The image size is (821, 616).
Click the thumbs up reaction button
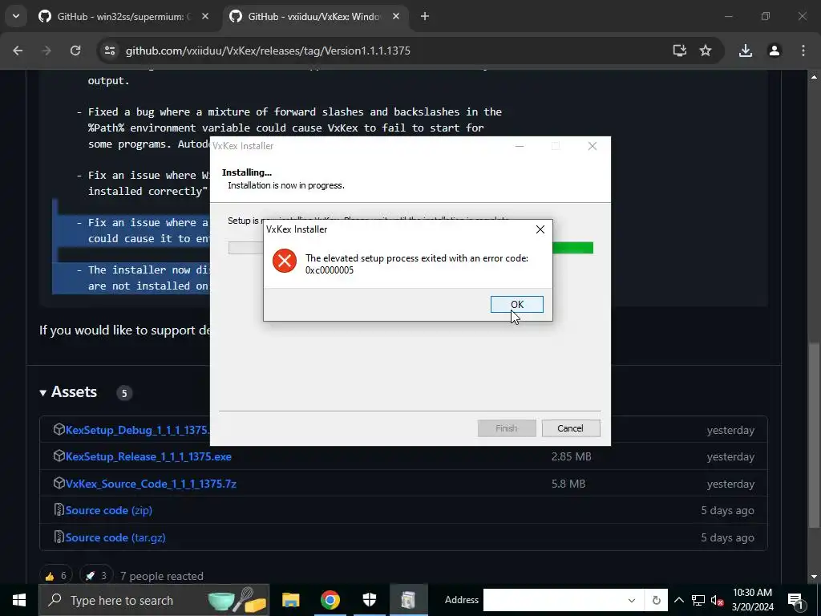point(56,576)
